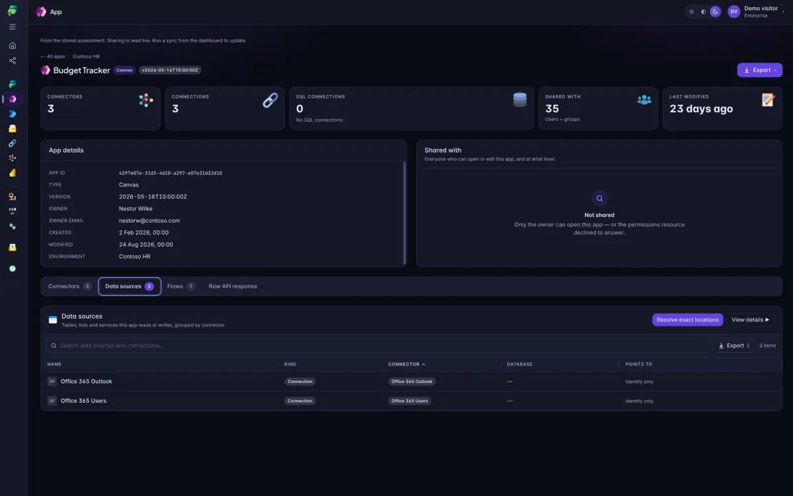Click the Shared With count 35
This screenshot has width=793, height=496.
pyautogui.click(x=552, y=108)
